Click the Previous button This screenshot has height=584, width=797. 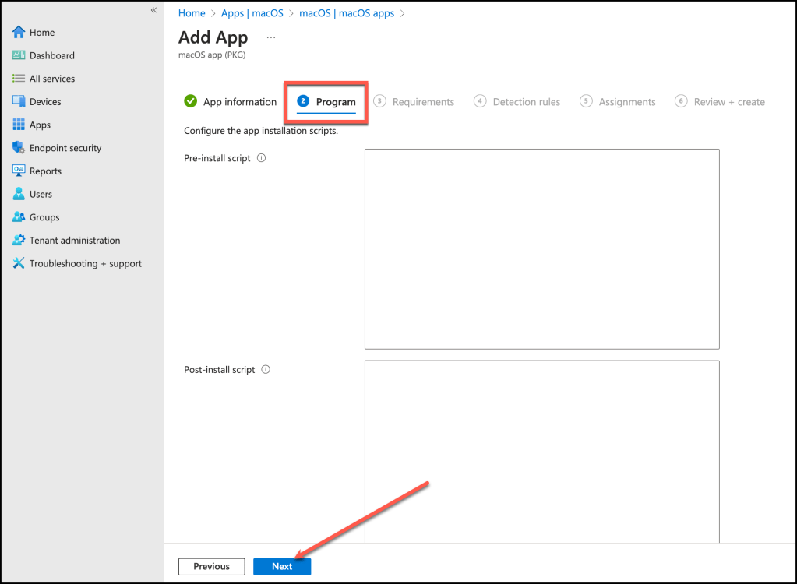click(x=211, y=566)
